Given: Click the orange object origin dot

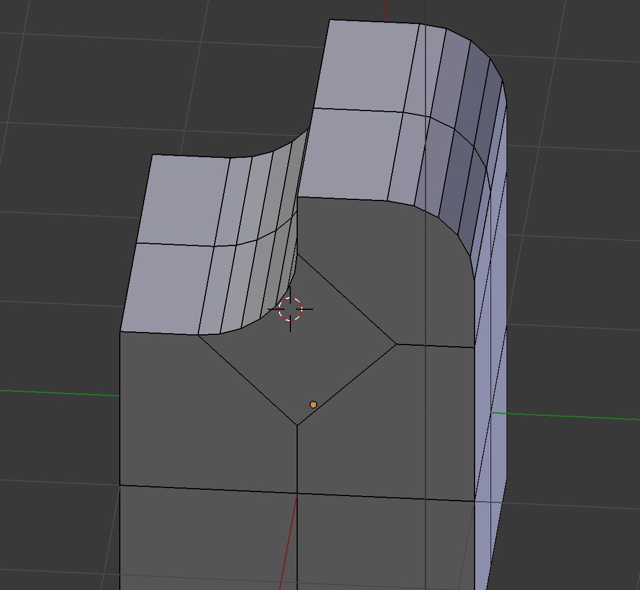Looking at the screenshot, I should pyautogui.click(x=313, y=404).
